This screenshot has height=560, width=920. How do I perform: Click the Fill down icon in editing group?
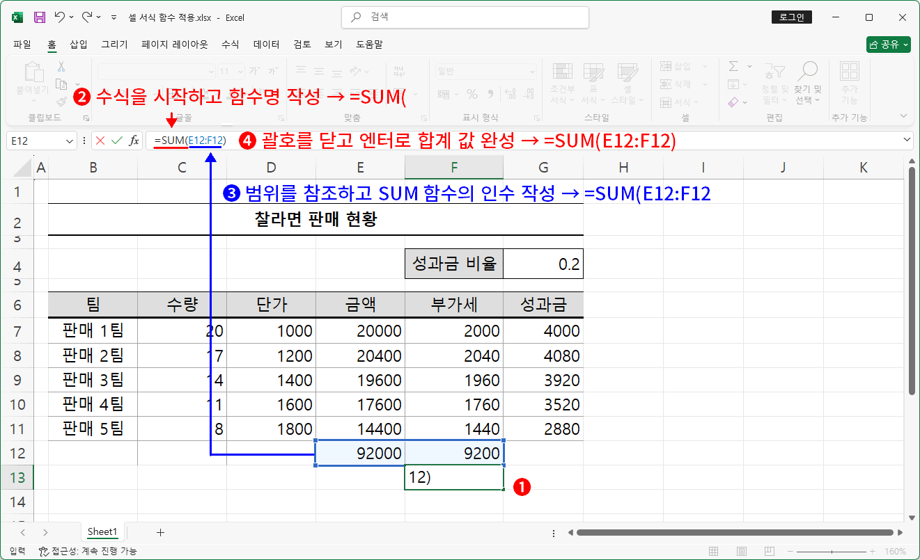click(733, 84)
